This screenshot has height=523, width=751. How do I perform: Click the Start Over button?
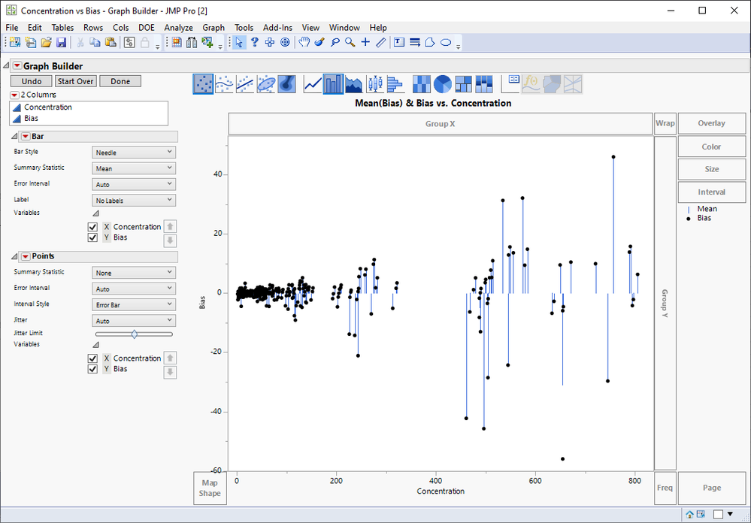[x=76, y=81]
